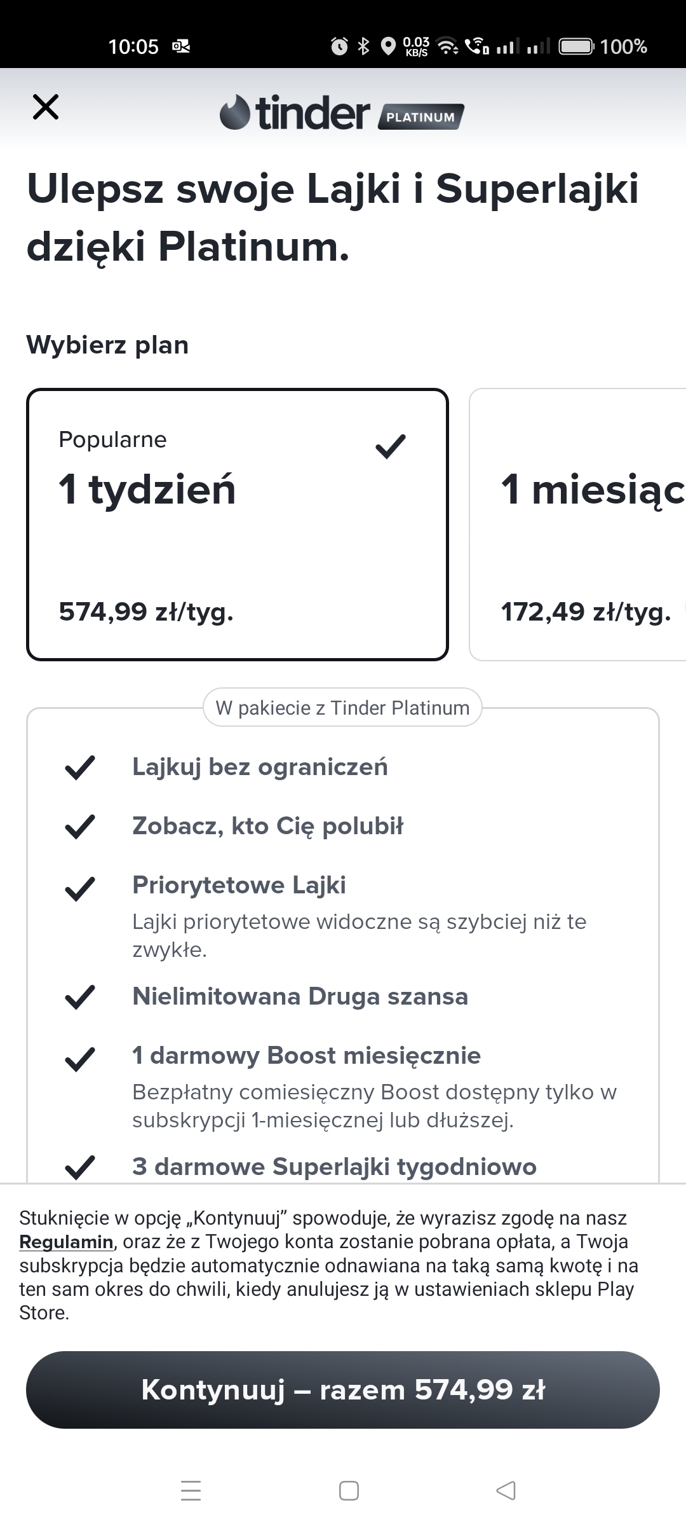The height and width of the screenshot is (1526, 686).
Task: Tap the battery indicator in status bar
Action: tap(575, 46)
